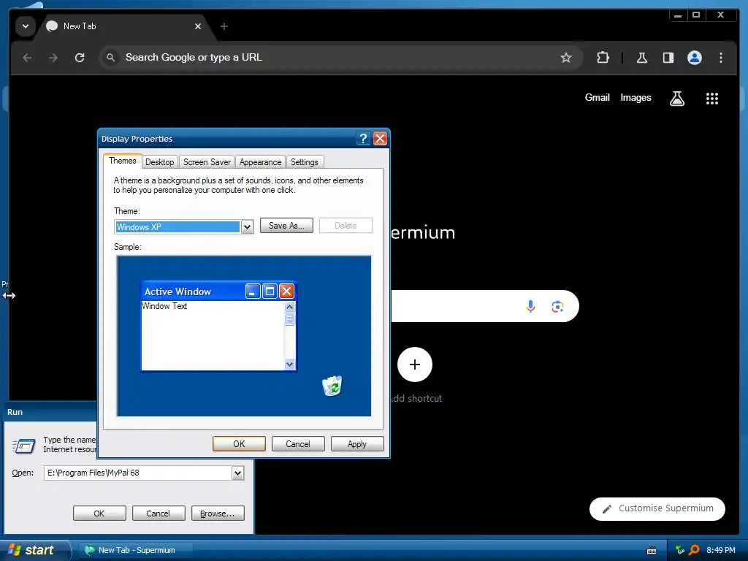748x561 pixels.
Task: Add a shortcut with the plus circle
Action: [415, 365]
